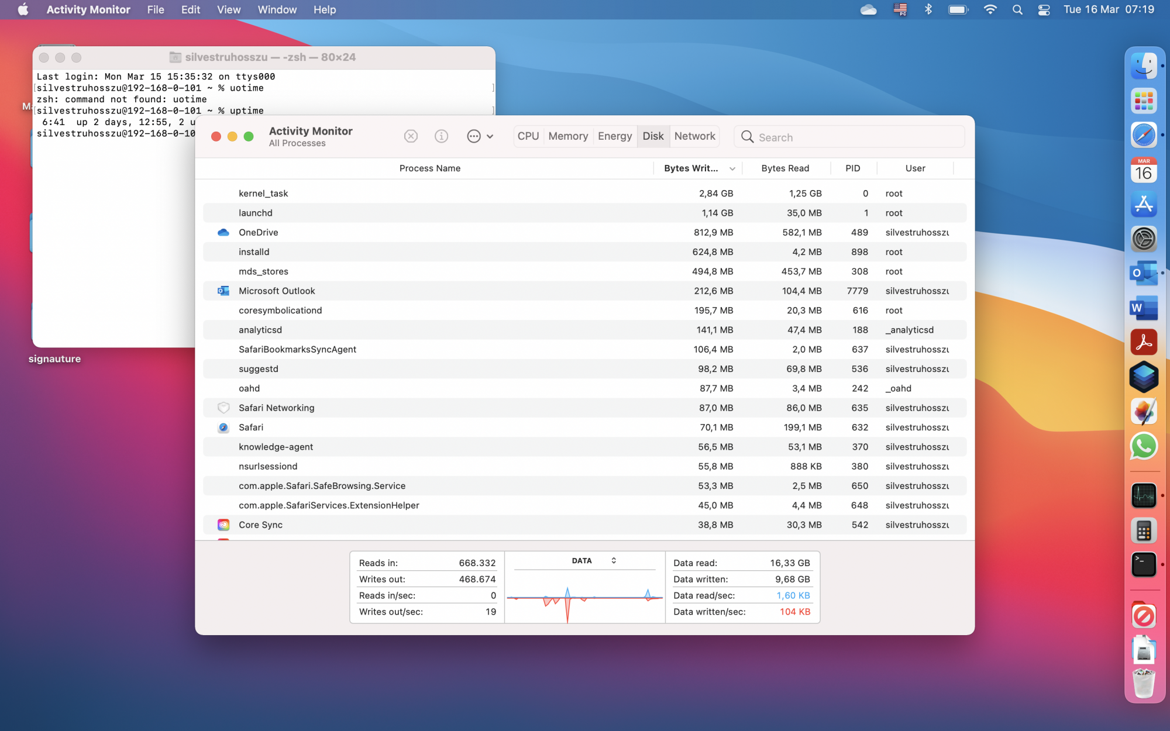The image size is (1170, 731).
Task: Change graph type with DATA stepper
Action: [x=613, y=560]
